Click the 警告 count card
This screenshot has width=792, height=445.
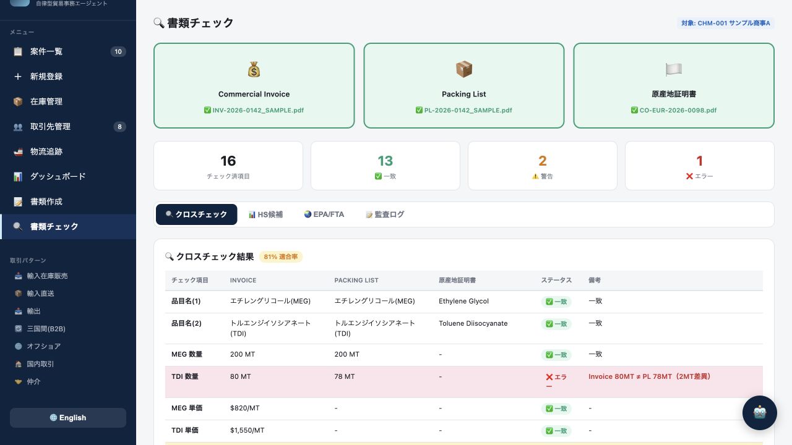pyautogui.click(x=543, y=166)
